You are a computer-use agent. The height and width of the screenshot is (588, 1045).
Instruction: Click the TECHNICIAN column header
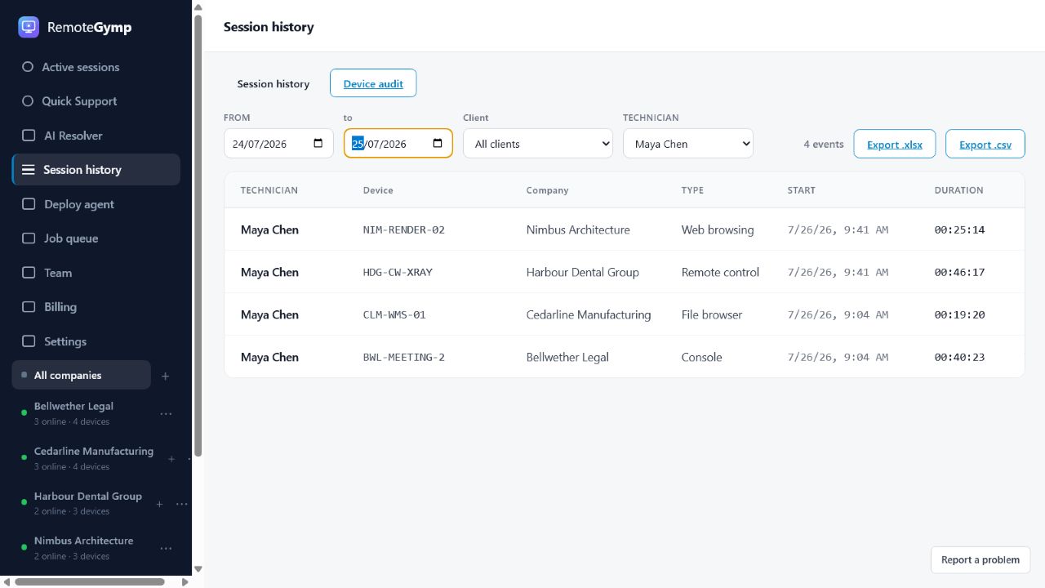[269, 190]
